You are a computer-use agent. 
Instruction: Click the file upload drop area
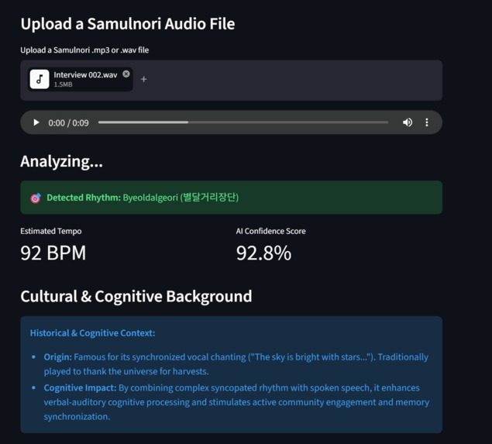point(231,81)
